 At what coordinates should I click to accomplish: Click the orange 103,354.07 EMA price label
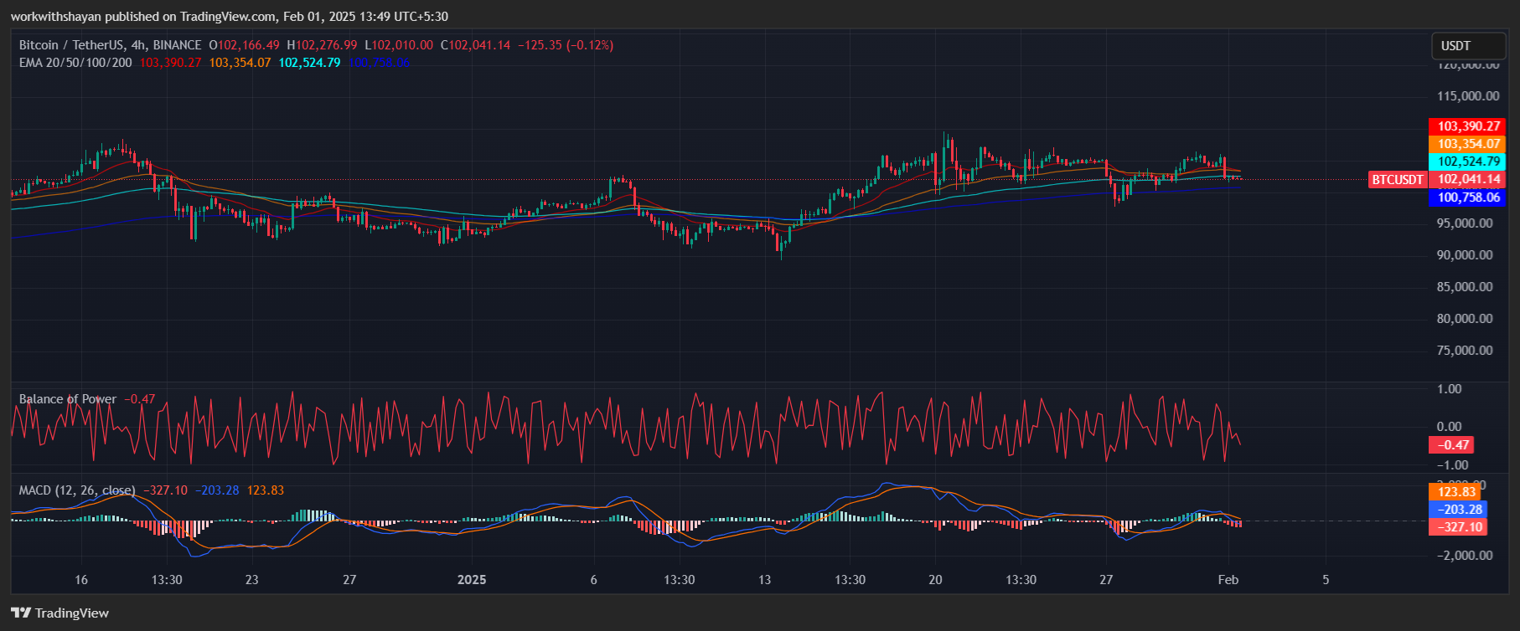pyautogui.click(x=1468, y=144)
